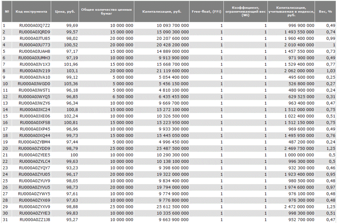Viewport: 337px width, 223px height.
Task: Select instrument code RU000A0ZYXV9
Action: [34, 207]
